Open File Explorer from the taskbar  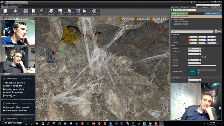(37, 124)
